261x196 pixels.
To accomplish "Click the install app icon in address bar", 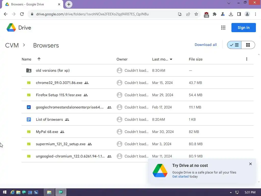I will coord(180,14).
